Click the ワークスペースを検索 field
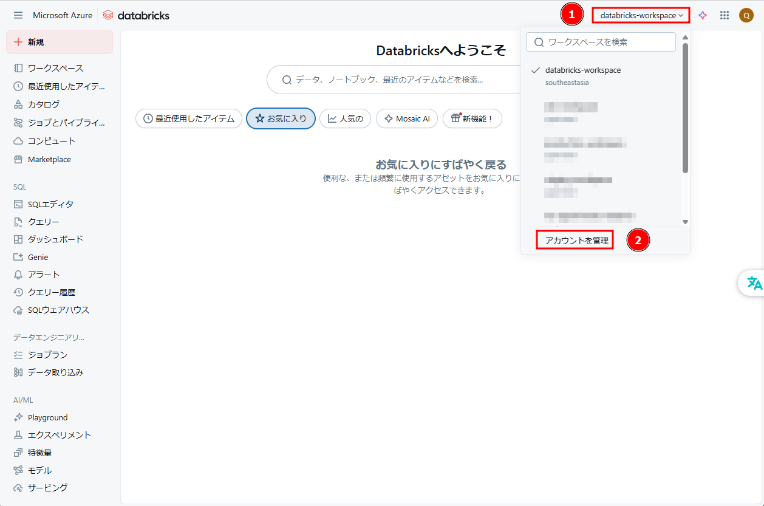The height and width of the screenshot is (506, 764). click(601, 42)
